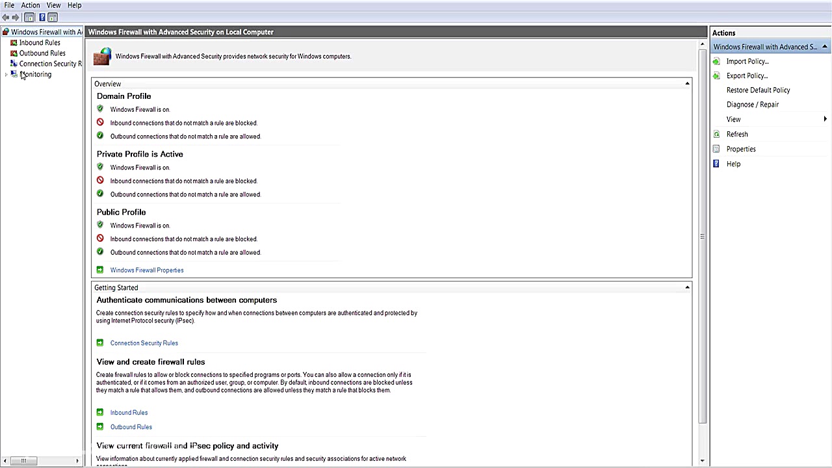Click Refresh in the Actions pane
832x468 pixels.
pos(737,134)
